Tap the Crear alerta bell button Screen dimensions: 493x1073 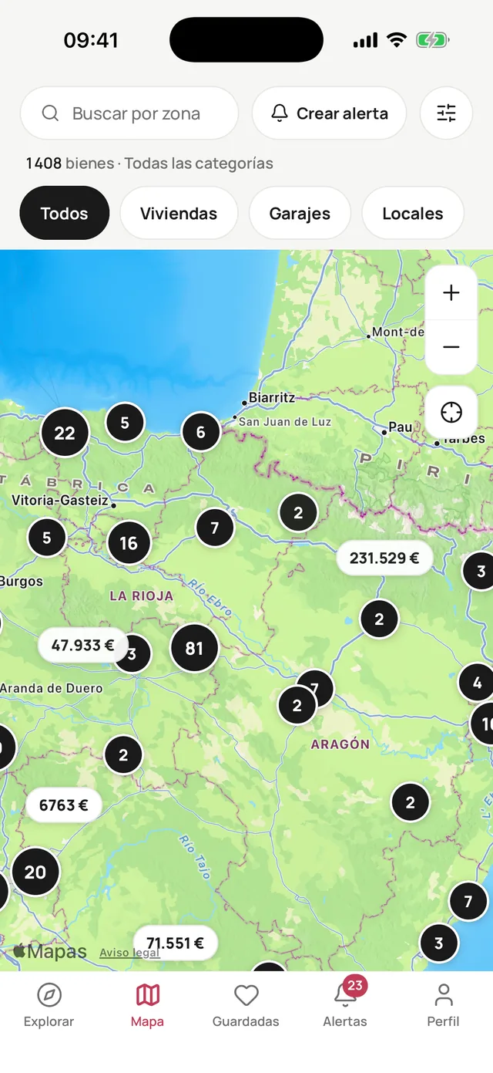tap(329, 113)
